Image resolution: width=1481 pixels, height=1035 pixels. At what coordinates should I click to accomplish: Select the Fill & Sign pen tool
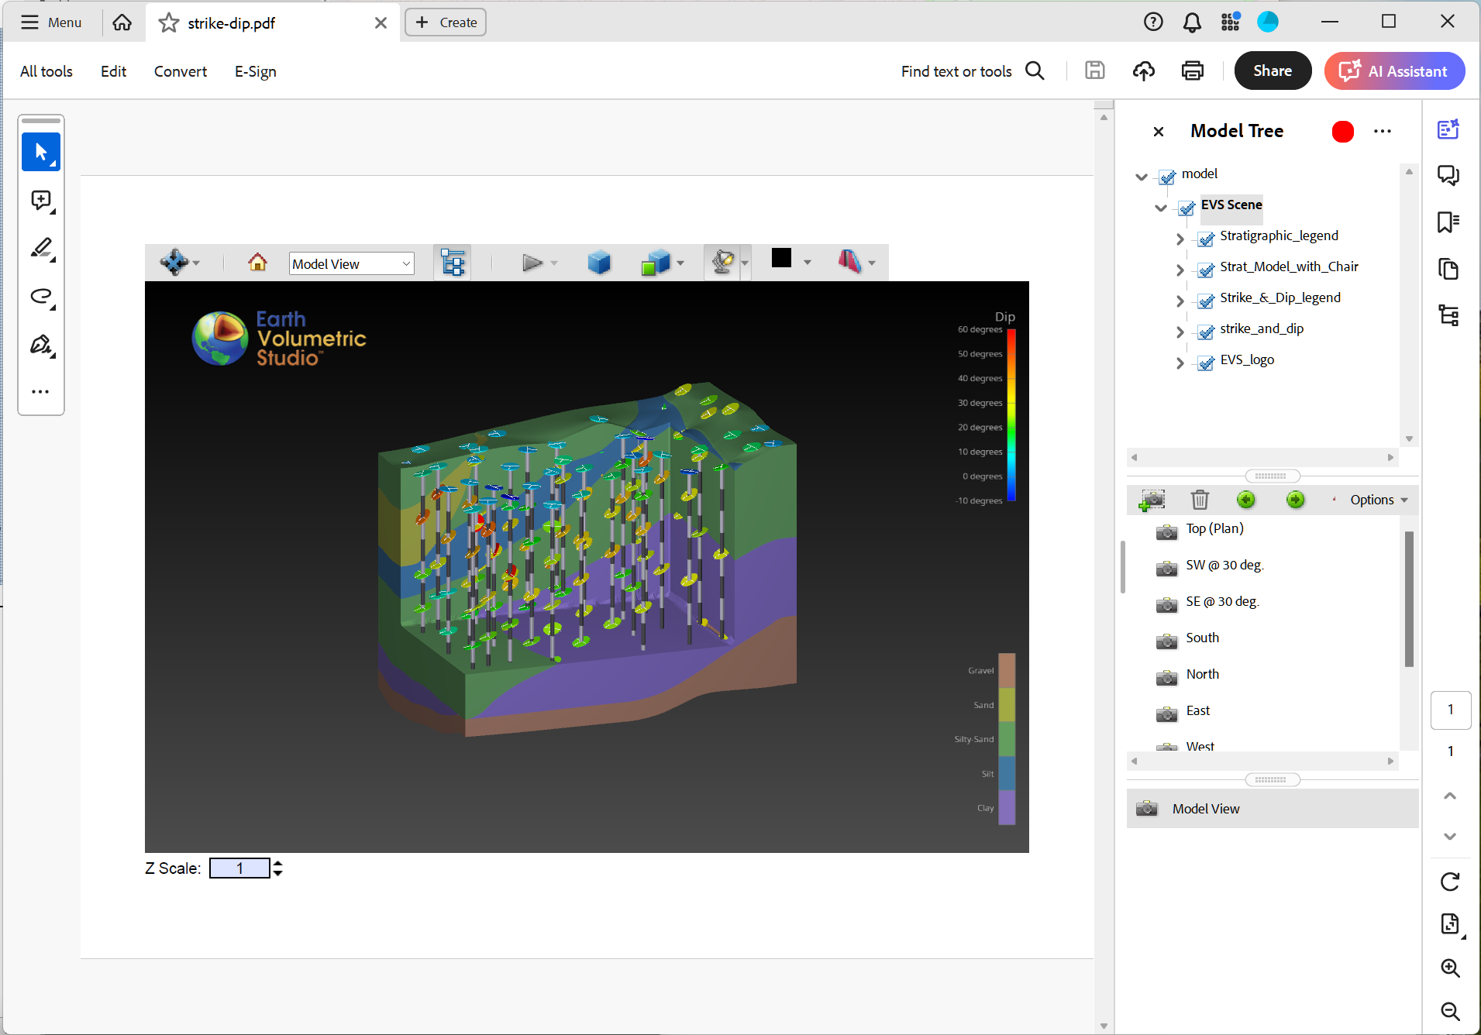40,344
